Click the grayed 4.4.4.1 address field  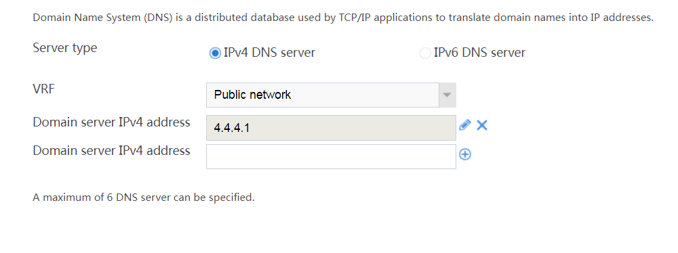pos(331,128)
